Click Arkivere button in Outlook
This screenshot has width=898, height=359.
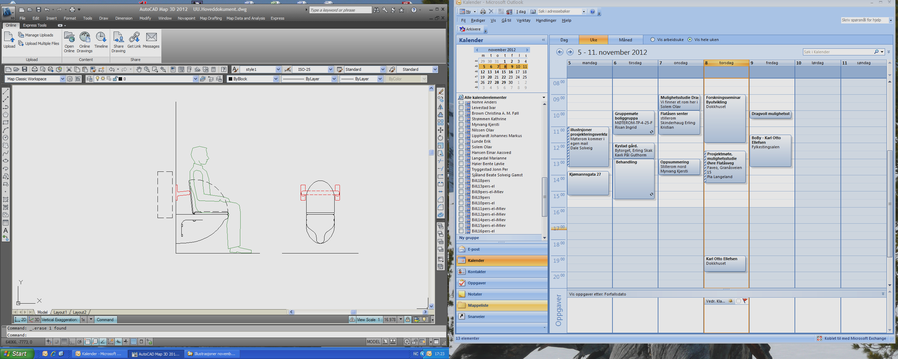tap(470, 29)
